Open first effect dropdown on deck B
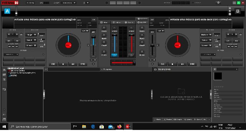This screenshot has height=138, width=246. (206, 35)
